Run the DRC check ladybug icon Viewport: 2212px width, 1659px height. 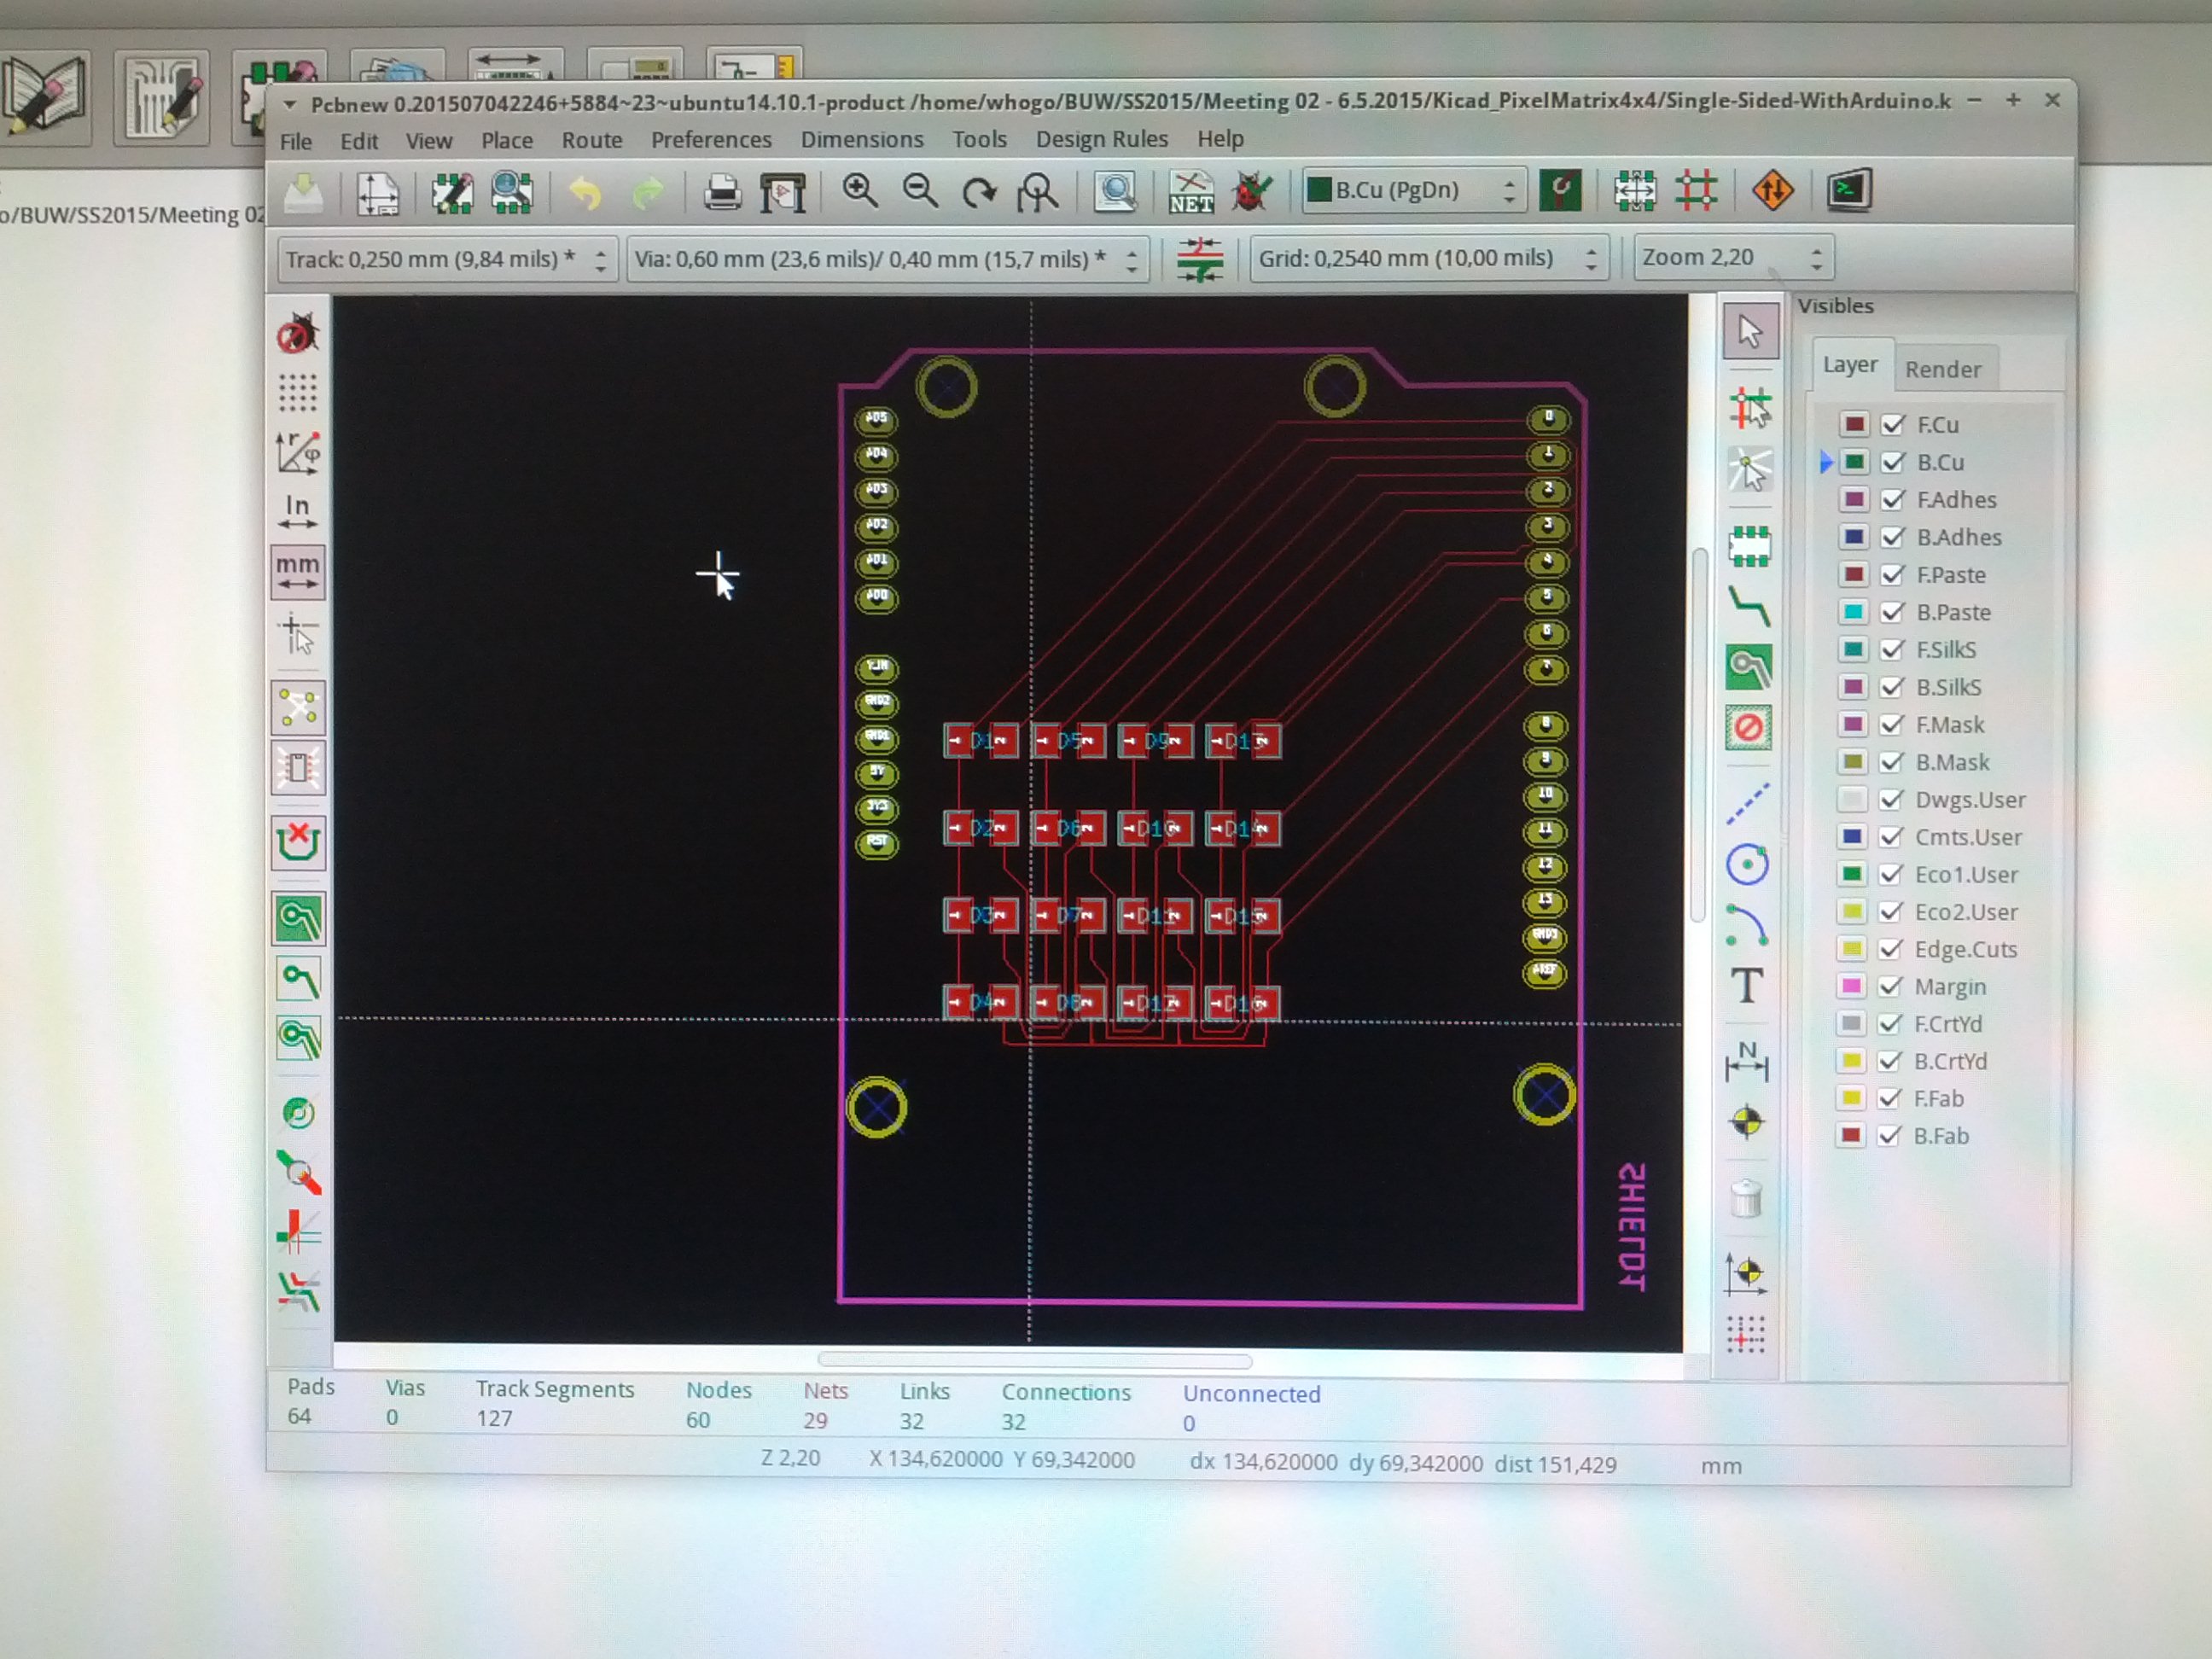click(1251, 191)
